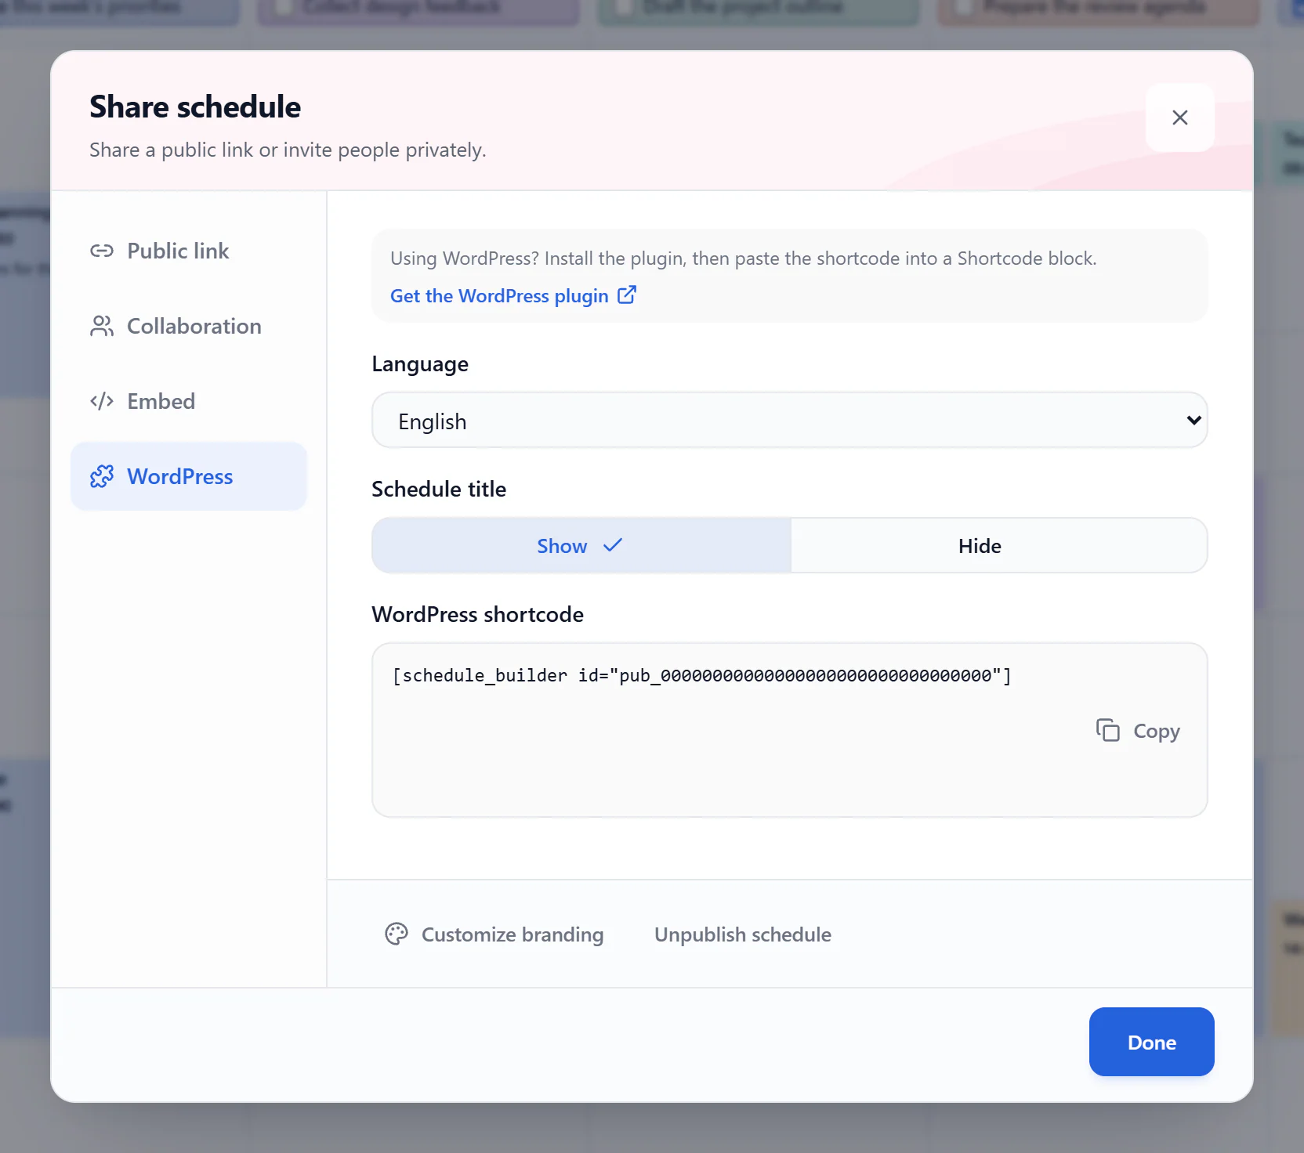Click the Done button

click(x=1151, y=1042)
